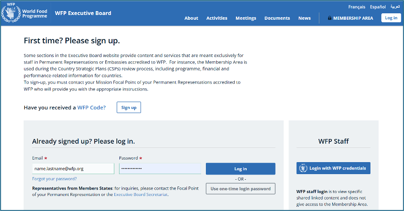Click the WFP Executive Board title
Viewport: 404px width, 211px height.
click(83, 13)
